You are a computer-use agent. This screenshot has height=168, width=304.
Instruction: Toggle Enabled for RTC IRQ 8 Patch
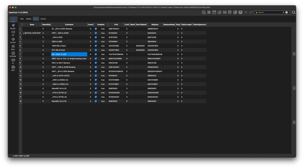point(96,50)
